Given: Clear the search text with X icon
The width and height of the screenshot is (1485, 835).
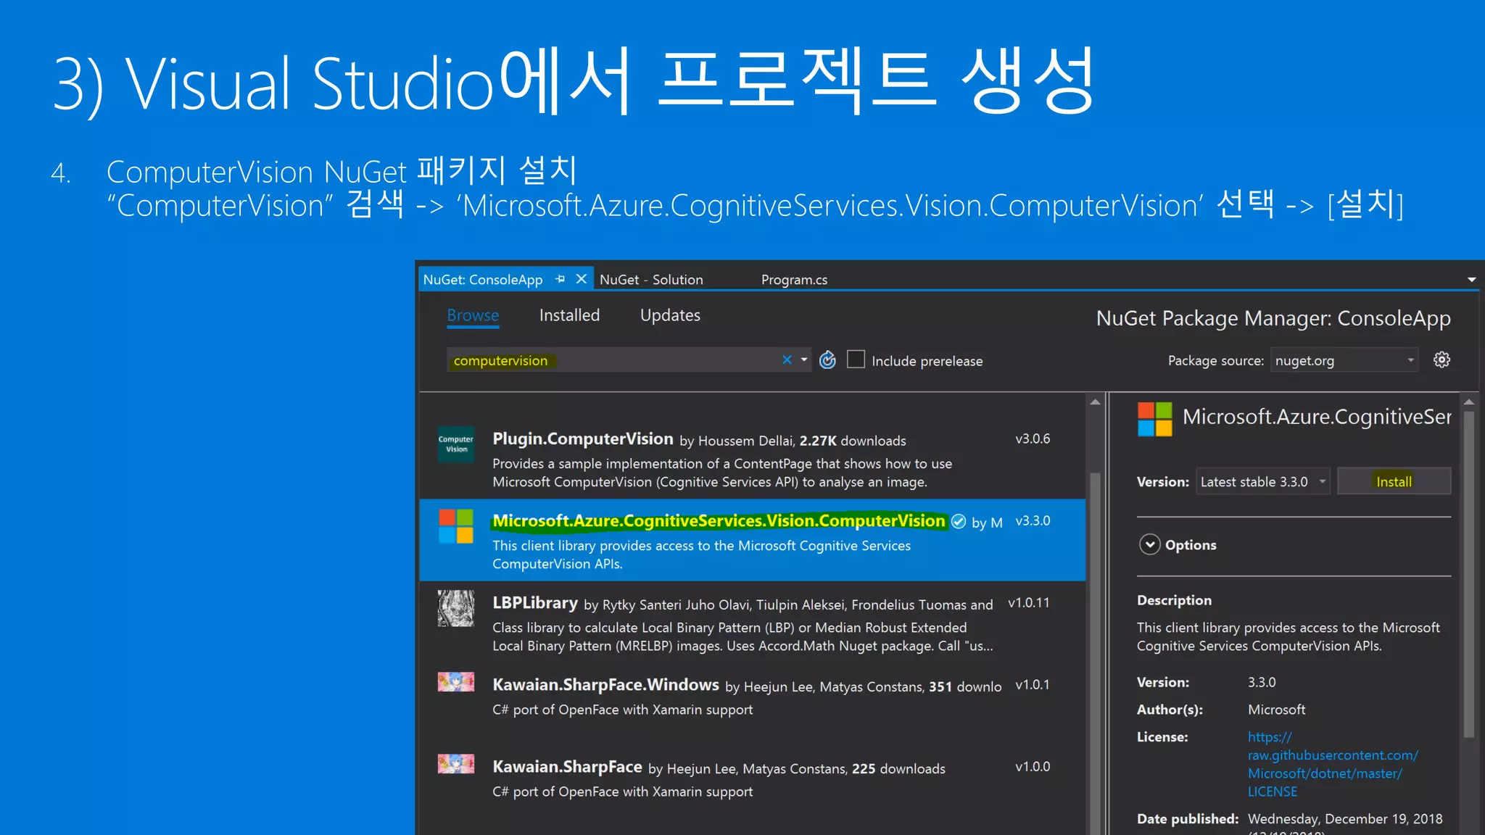Looking at the screenshot, I should (x=787, y=360).
